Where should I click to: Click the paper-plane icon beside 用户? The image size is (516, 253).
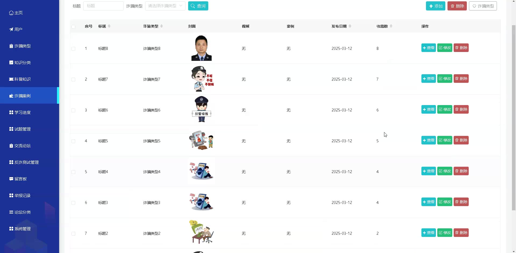click(11, 29)
